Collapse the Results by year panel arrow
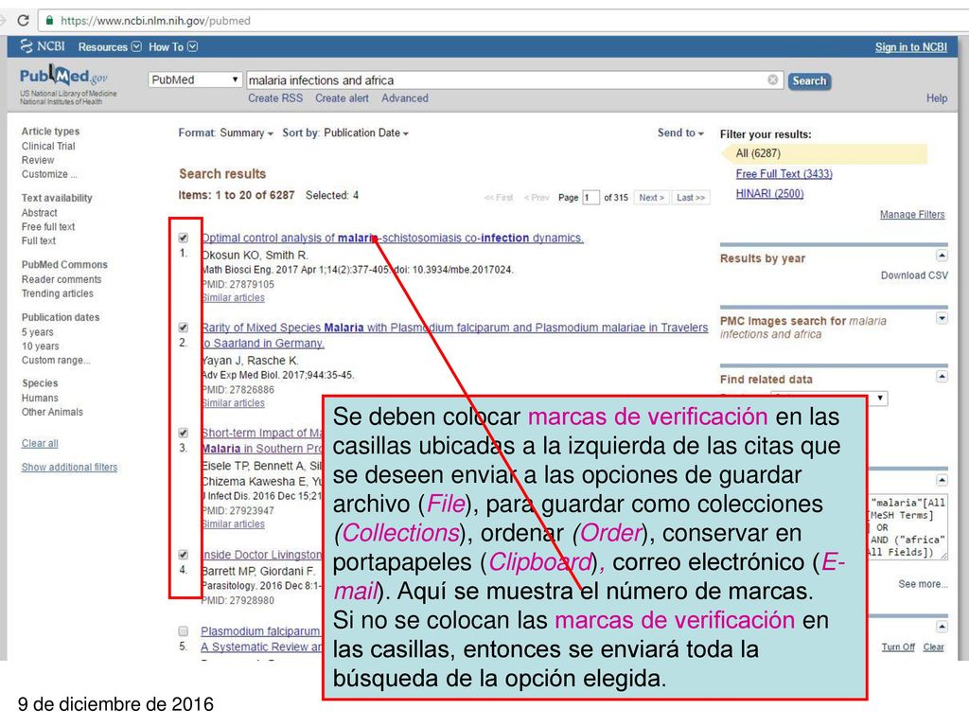The image size is (969, 727). click(x=942, y=256)
